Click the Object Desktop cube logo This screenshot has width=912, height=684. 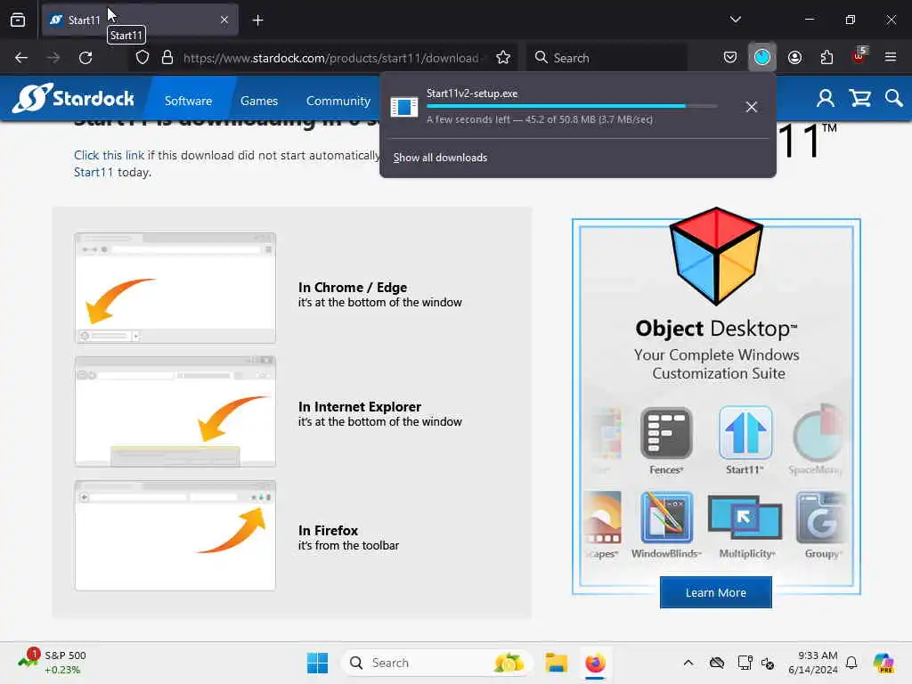click(716, 256)
